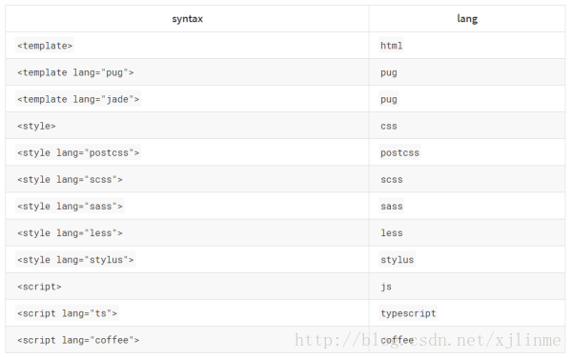Click the js lang value
Screen dimensions: 572x359
click(386, 287)
